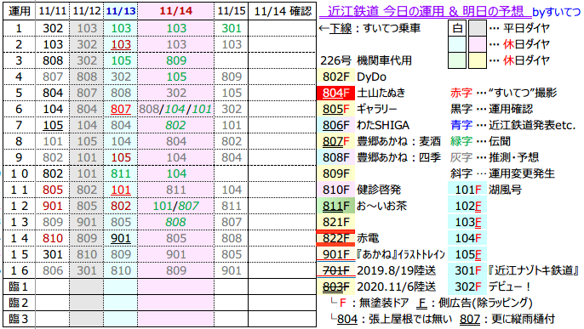Click the 緑字 legend label
The height and width of the screenshot is (329, 584).
(461, 141)
